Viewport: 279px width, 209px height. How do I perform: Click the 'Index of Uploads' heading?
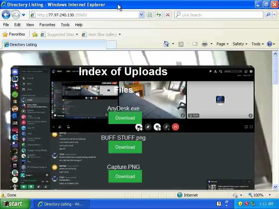123,71
